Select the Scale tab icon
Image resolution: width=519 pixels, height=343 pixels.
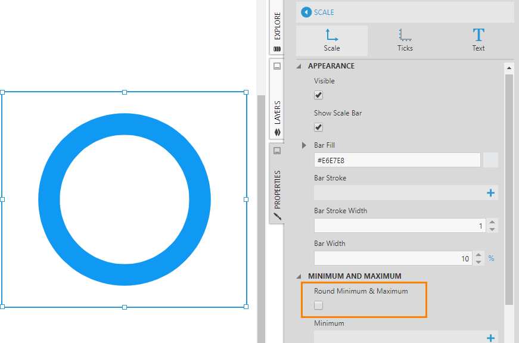pos(332,36)
